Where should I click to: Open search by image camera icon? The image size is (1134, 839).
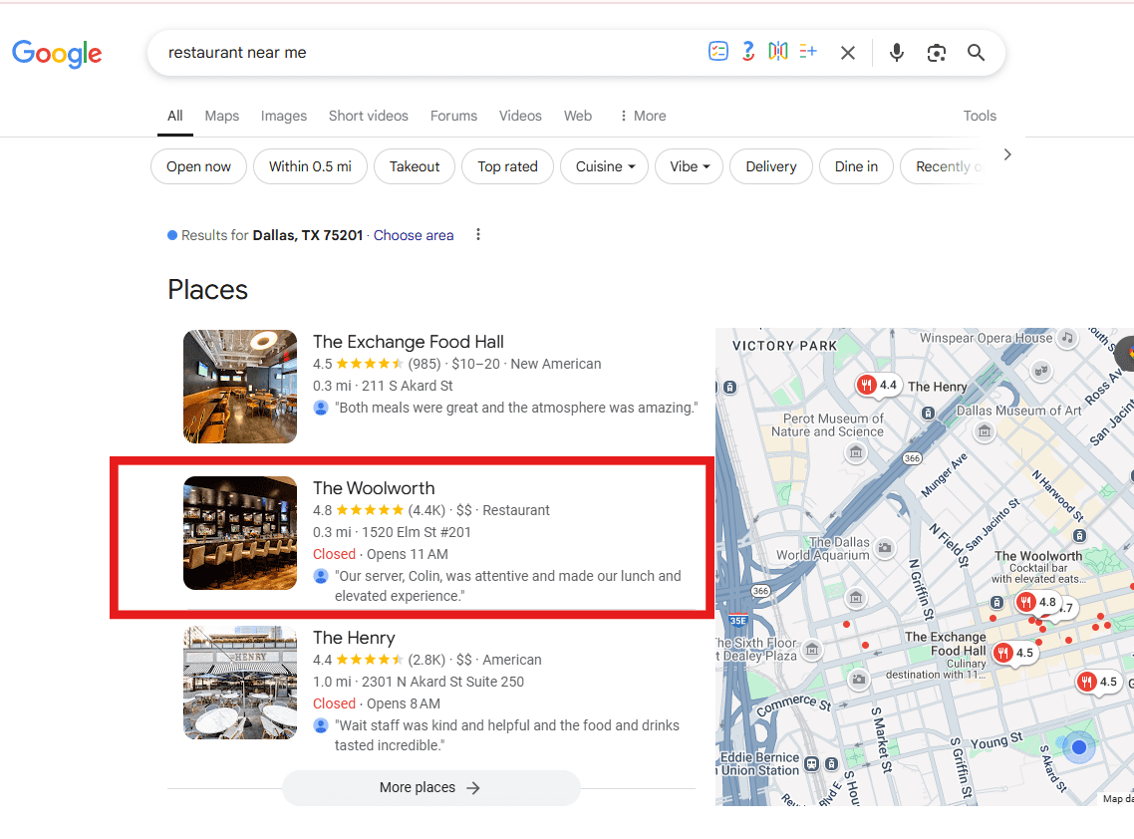(937, 53)
